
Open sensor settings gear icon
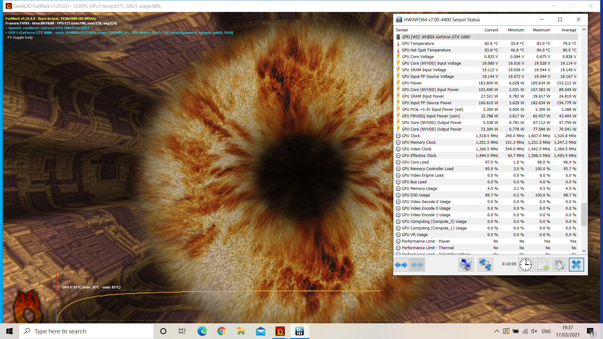tap(559, 265)
